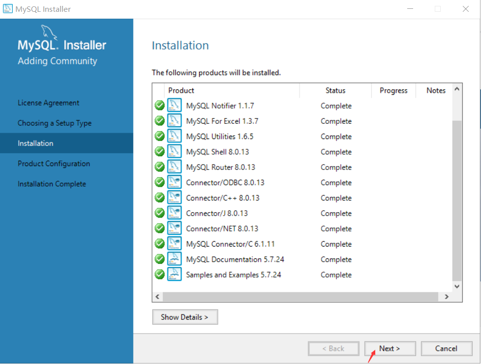Viewport: 481px width, 364px height.
Task: Proceed by clicking Next
Action: click(x=390, y=348)
